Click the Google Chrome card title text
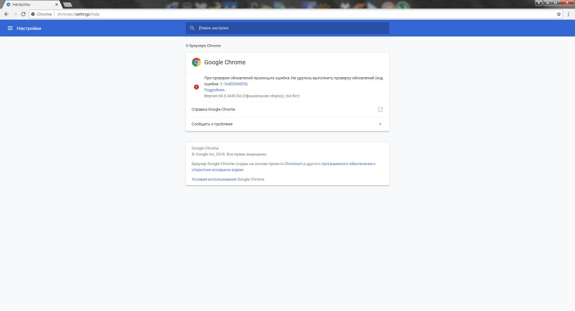Screen dimensions: 575x311 [x=225, y=62]
